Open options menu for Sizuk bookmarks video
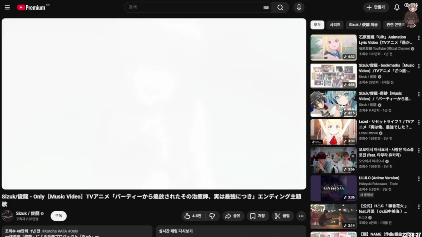The image size is (422, 237). pos(419,66)
